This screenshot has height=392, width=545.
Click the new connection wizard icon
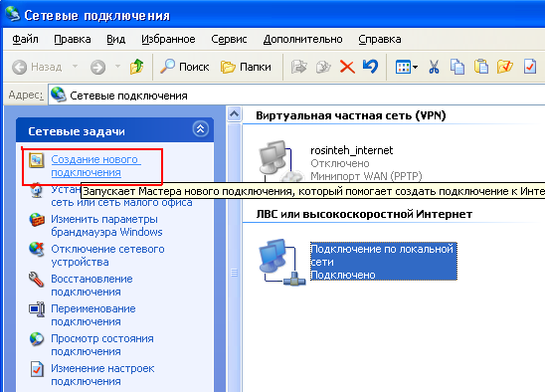pos(37,160)
